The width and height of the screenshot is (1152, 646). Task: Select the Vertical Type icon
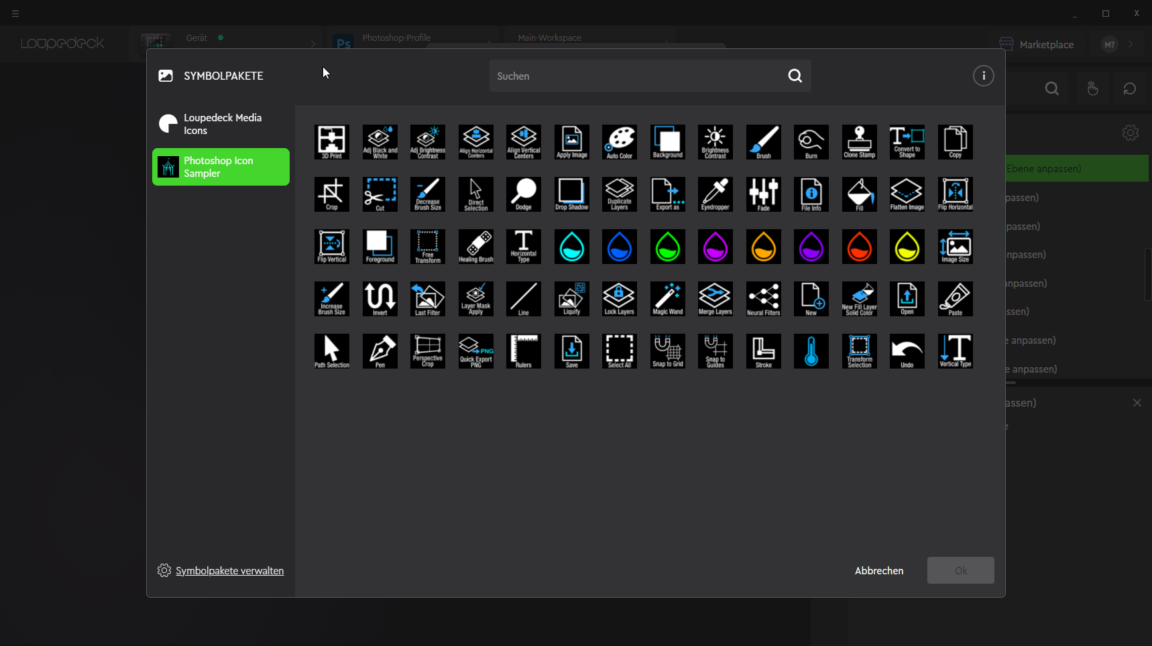pos(956,351)
